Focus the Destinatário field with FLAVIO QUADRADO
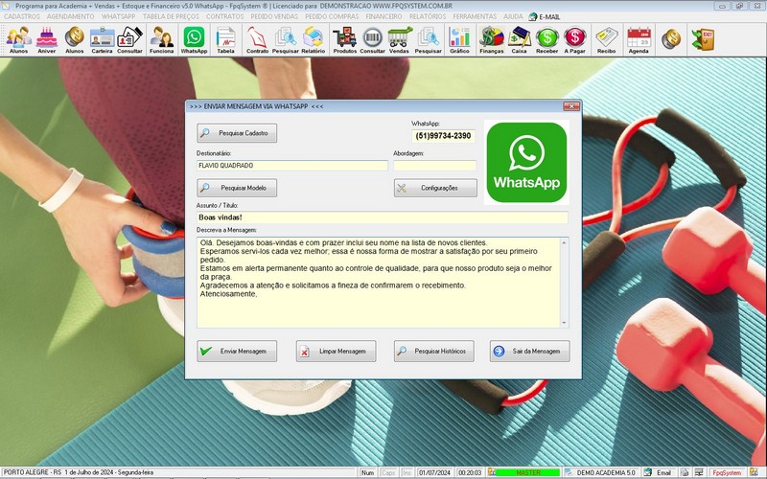Screen dimensions: 767x479 coord(292,165)
